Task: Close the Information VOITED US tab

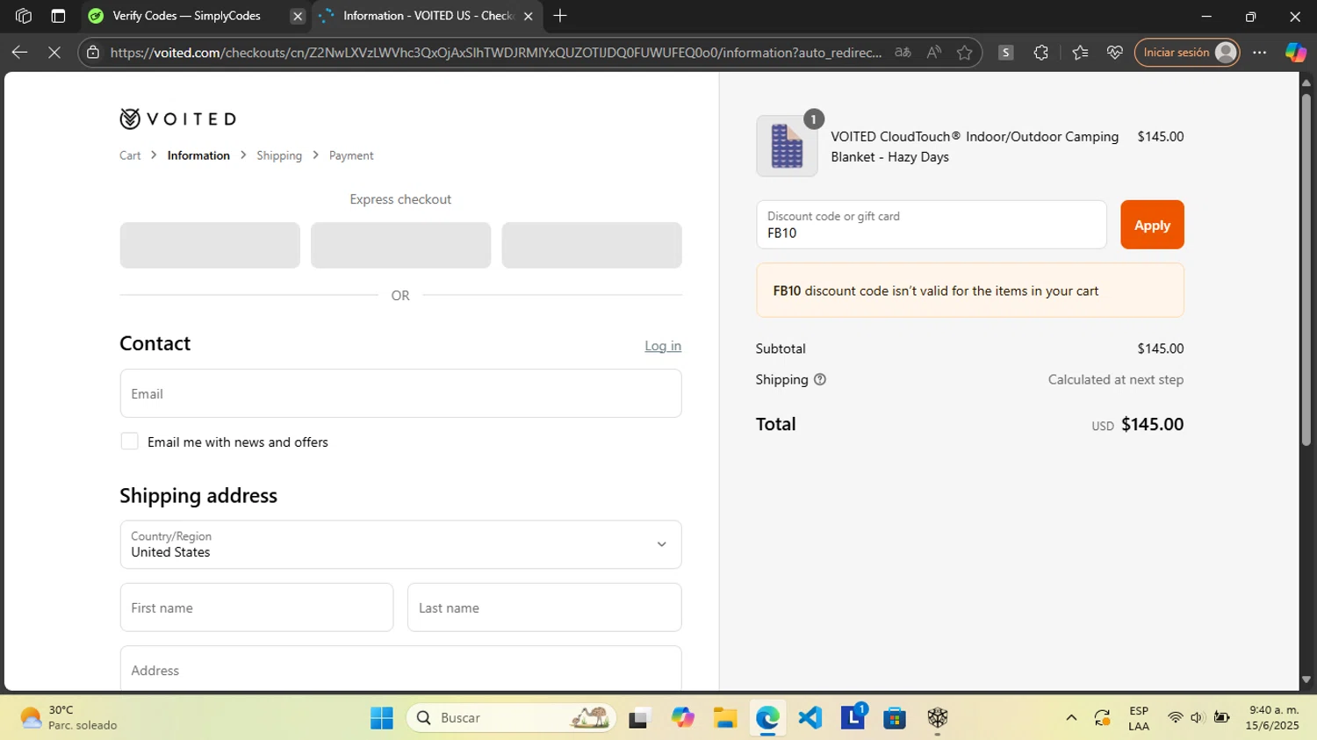Action: coord(528,16)
